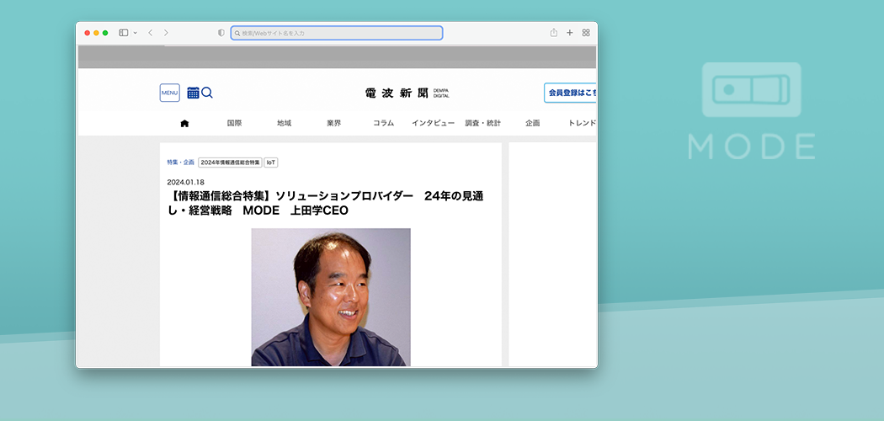
Task: Go back with the browser back arrow
Action: [x=150, y=33]
